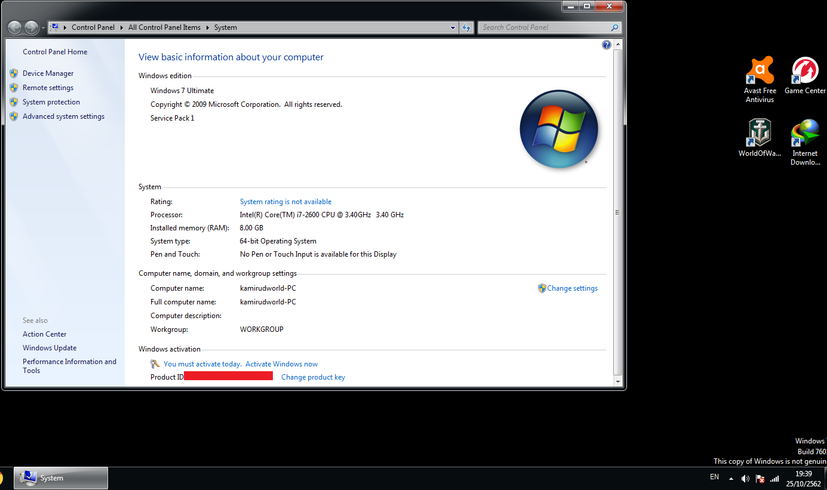
Task: Click the Change product key link
Action: click(313, 377)
